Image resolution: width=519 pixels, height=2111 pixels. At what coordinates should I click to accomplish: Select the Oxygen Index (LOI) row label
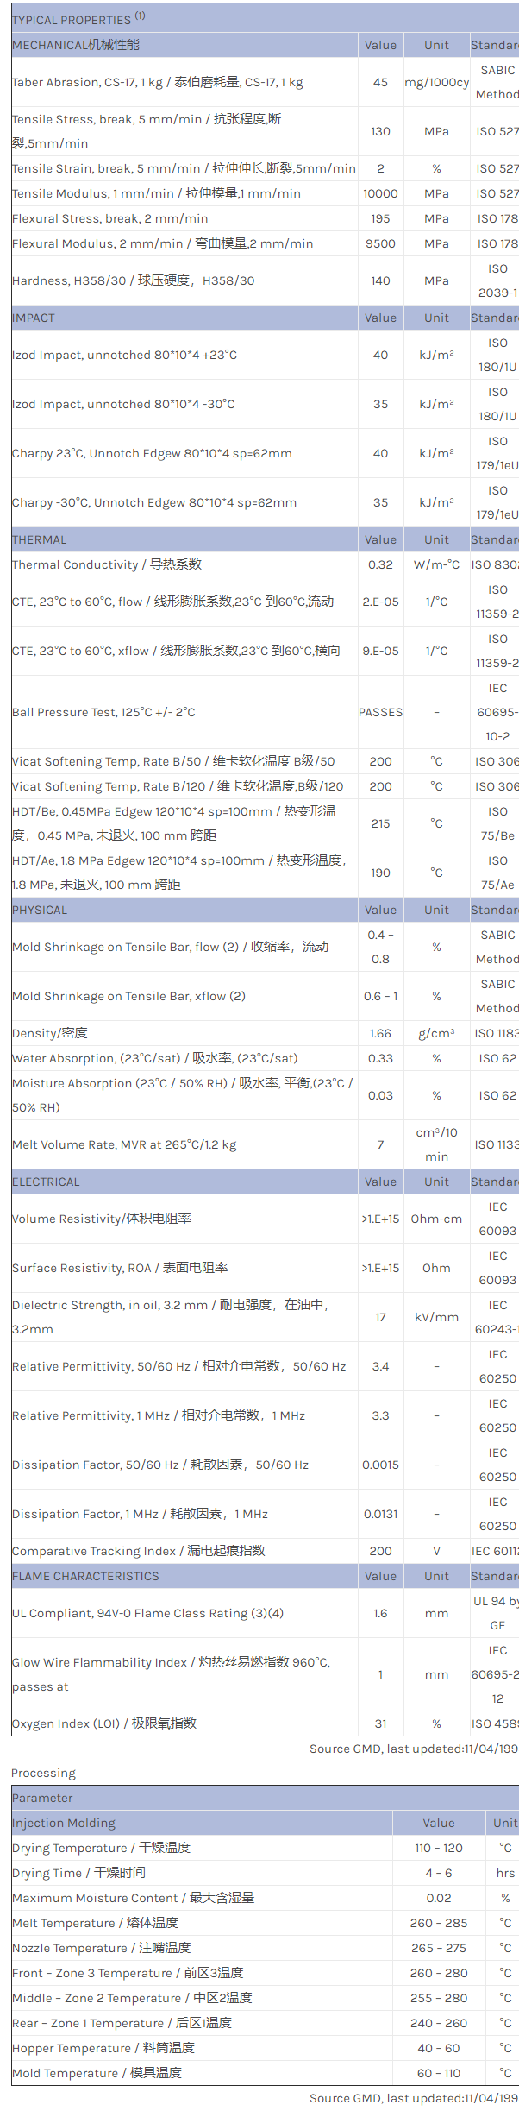point(104,1724)
